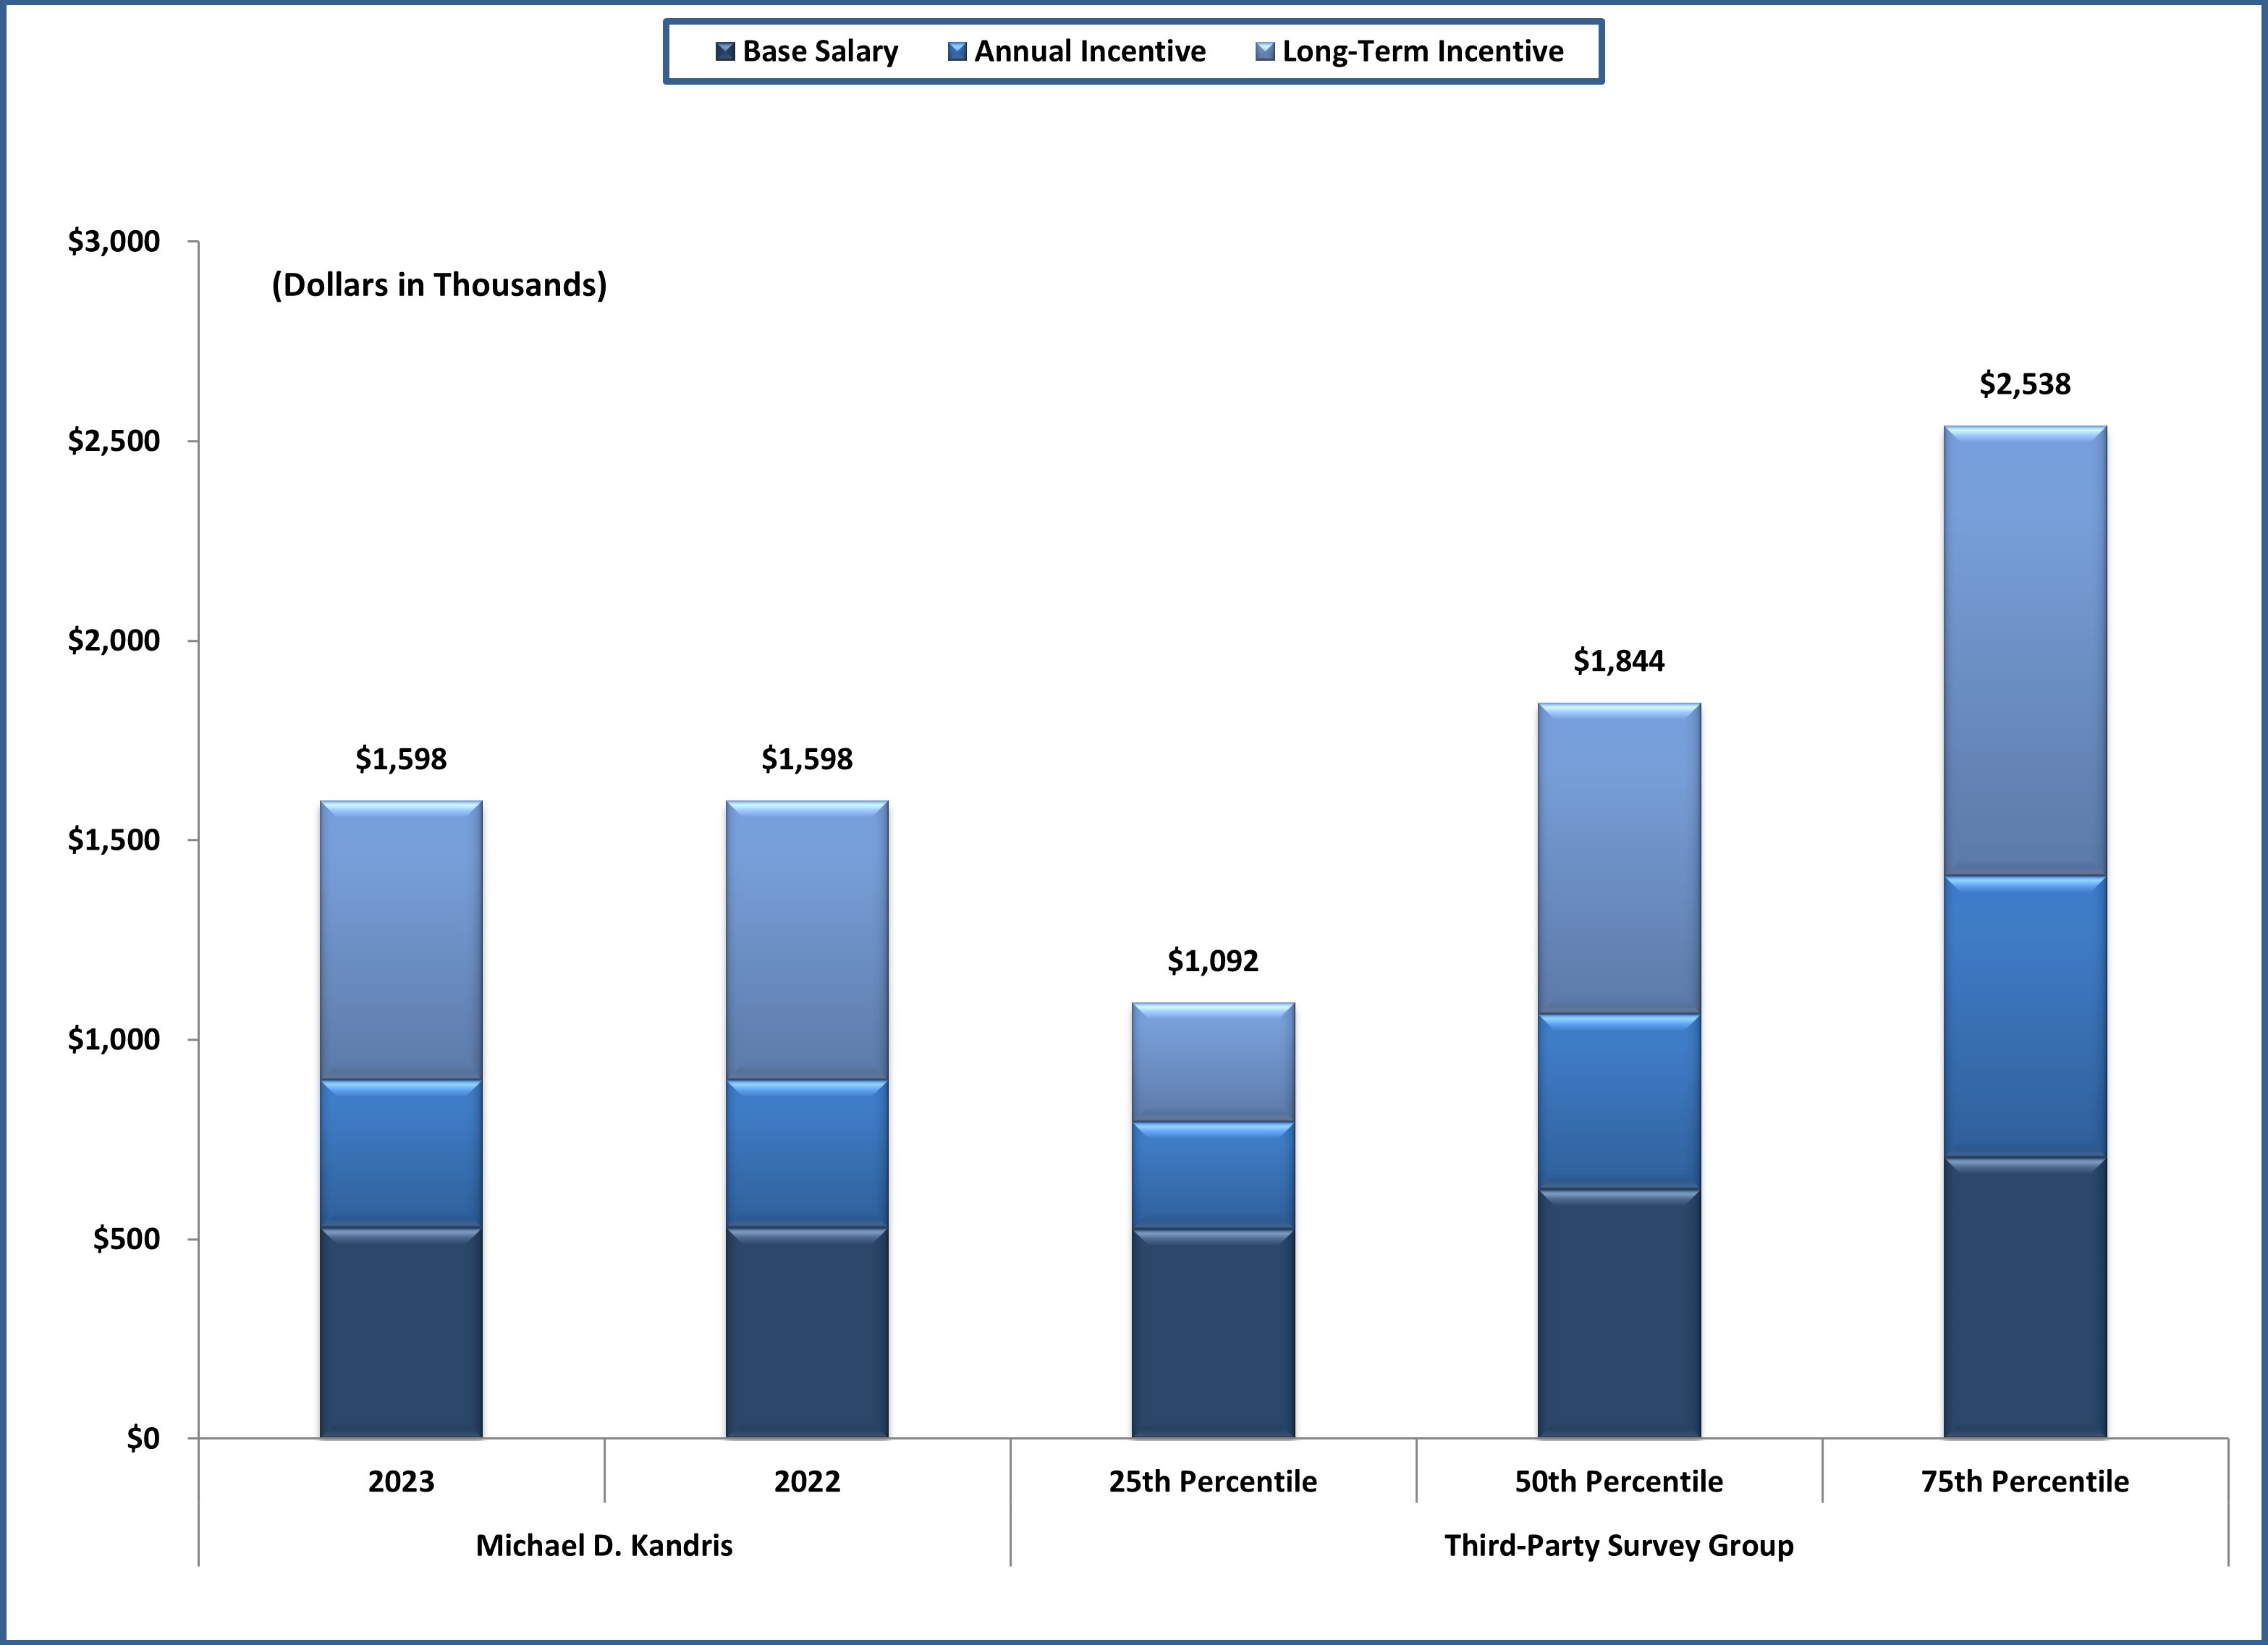Click the $3,000 axis label
The height and width of the screenshot is (1645, 2268).
[113, 241]
